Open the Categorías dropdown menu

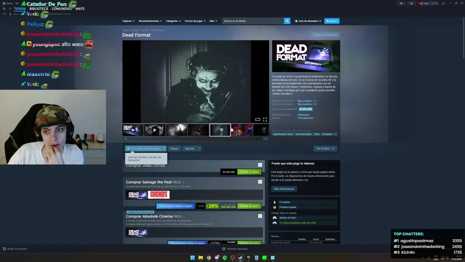173,21
